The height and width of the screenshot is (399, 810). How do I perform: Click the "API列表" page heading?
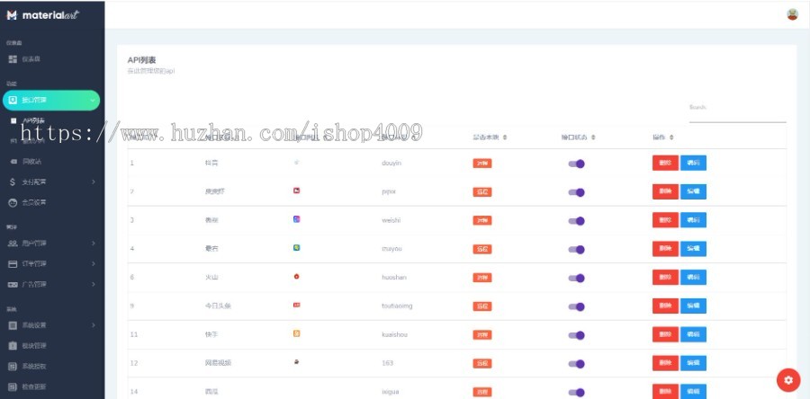click(141, 60)
